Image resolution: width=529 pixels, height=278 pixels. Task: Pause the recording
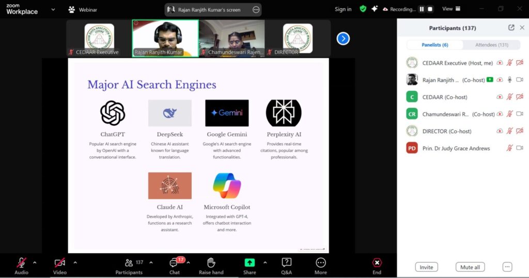click(422, 9)
